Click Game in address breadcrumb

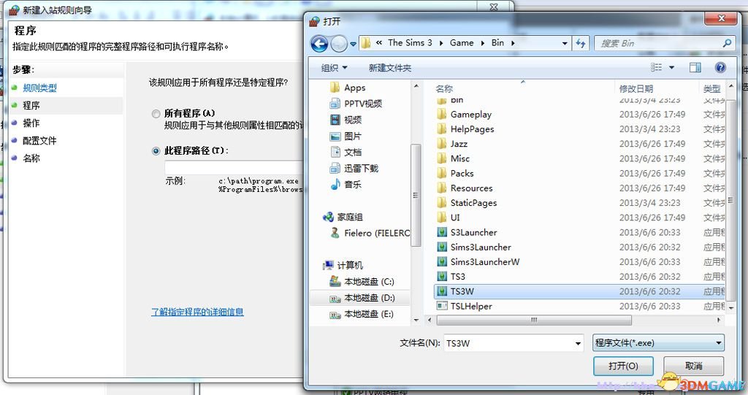pyautogui.click(x=462, y=43)
